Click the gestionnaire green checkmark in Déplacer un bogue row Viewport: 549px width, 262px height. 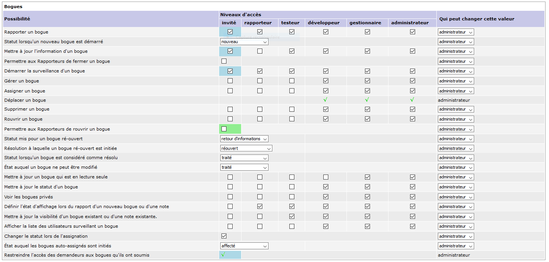click(367, 100)
